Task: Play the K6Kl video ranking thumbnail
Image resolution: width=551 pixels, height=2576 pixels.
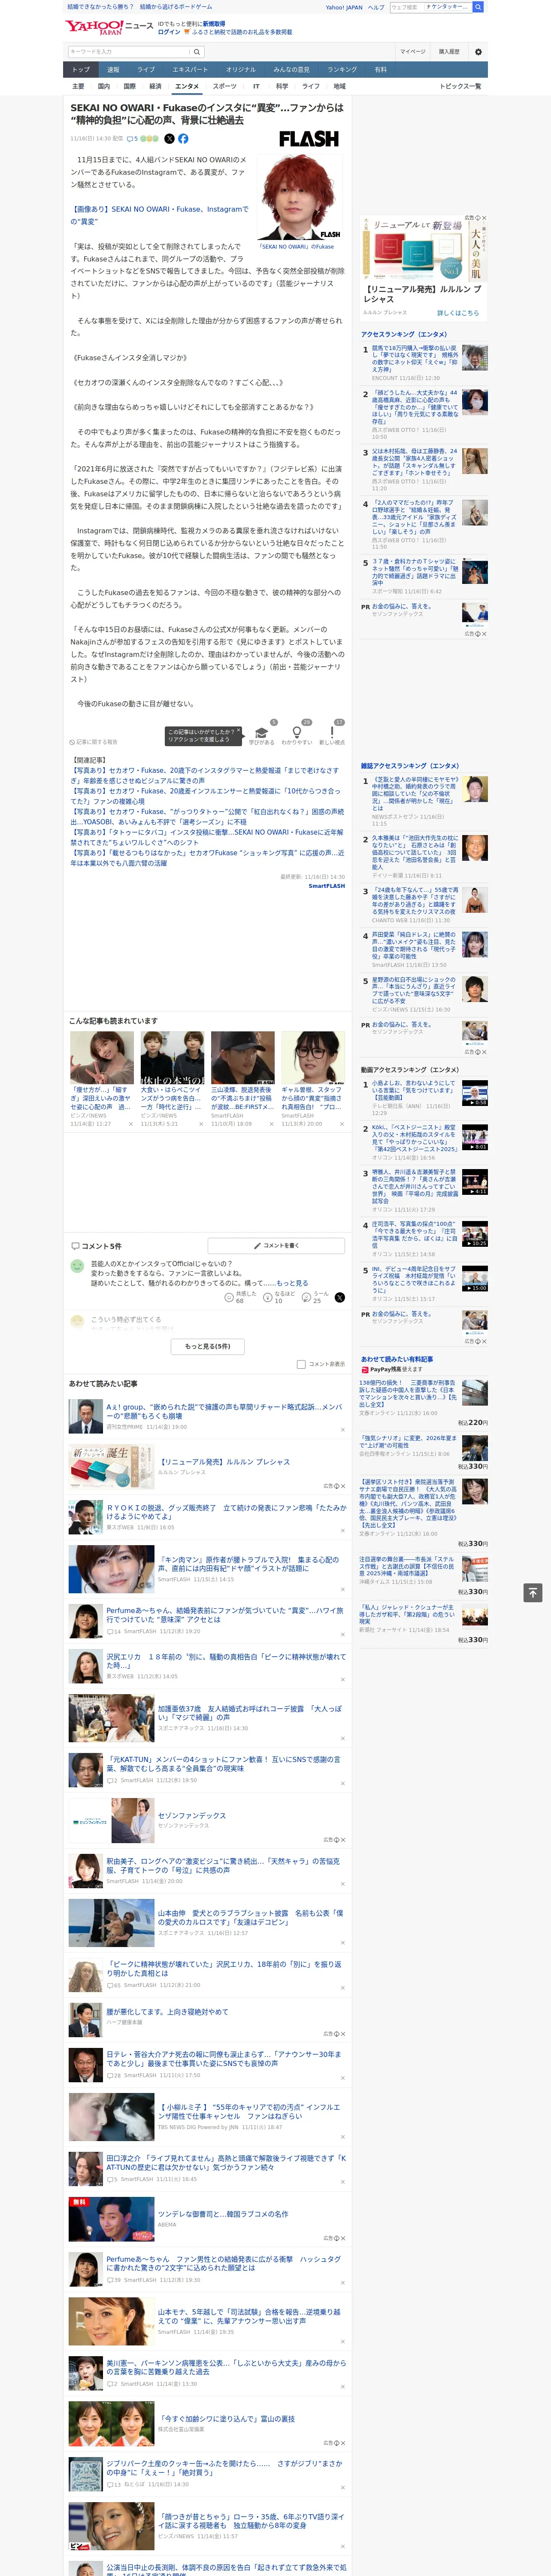Action: point(474,1137)
